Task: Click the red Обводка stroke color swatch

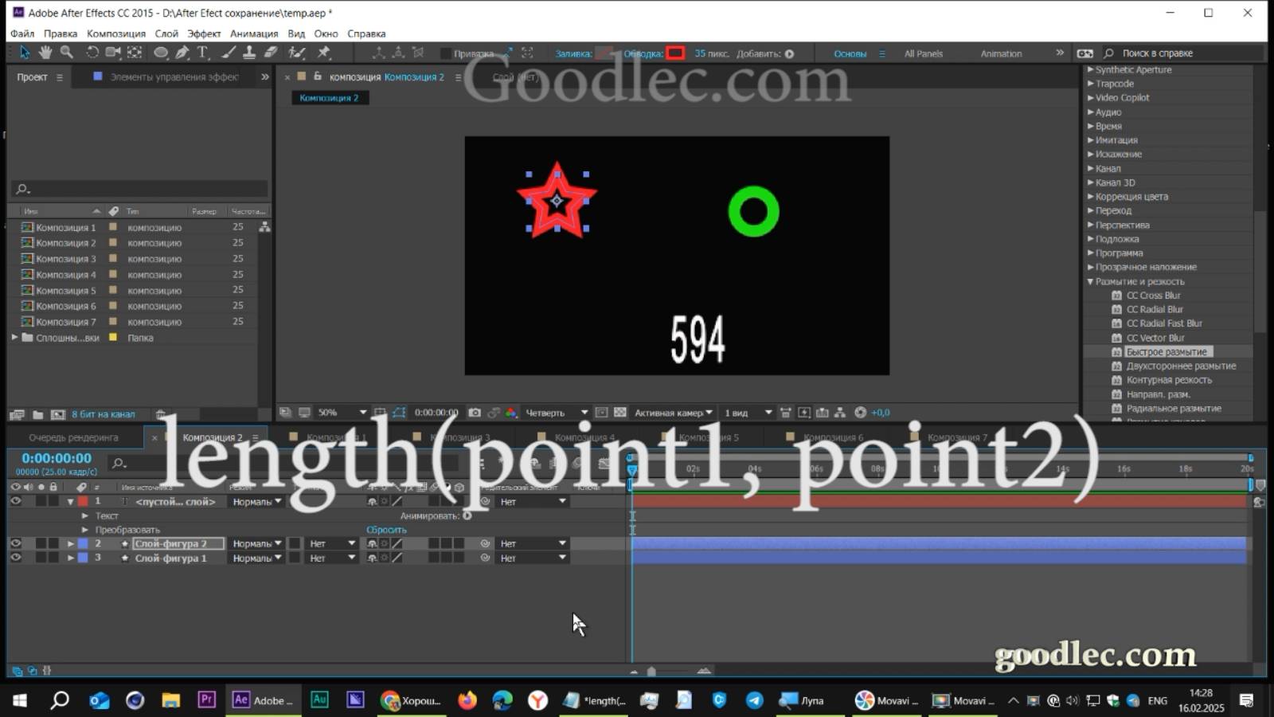Action: [x=675, y=53]
